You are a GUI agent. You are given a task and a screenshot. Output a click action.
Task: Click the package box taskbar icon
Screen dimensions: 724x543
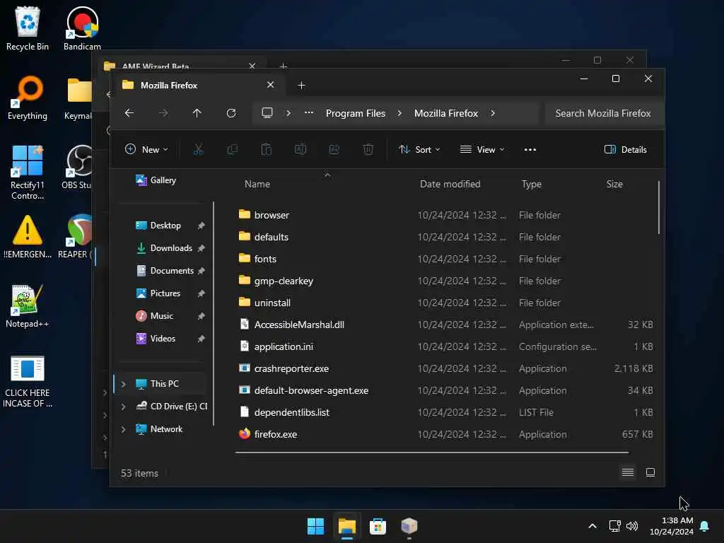click(409, 526)
